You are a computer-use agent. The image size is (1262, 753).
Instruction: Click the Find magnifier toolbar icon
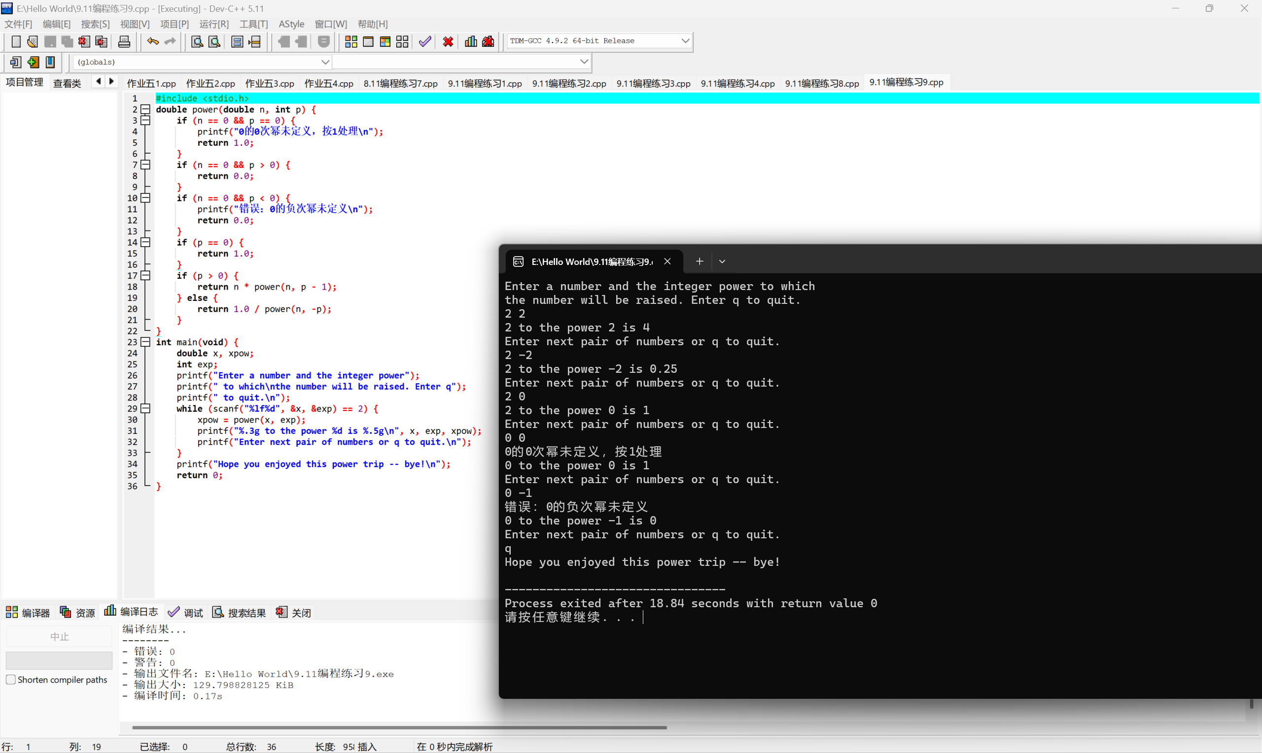(197, 41)
